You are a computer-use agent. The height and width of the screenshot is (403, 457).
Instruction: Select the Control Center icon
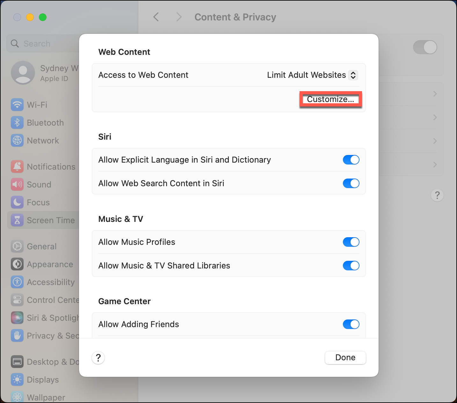(17, 300)
